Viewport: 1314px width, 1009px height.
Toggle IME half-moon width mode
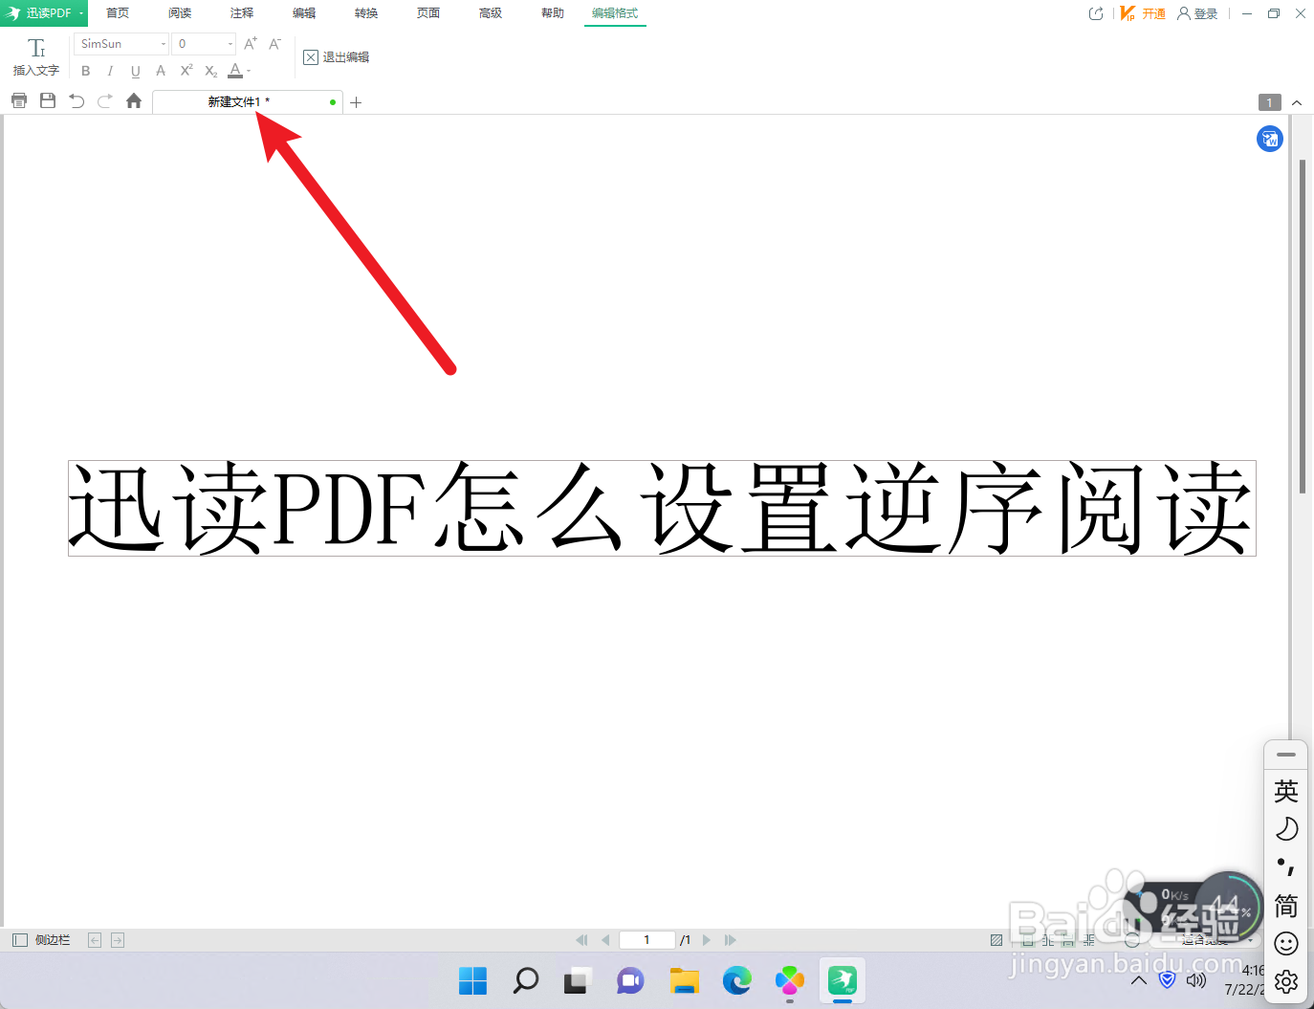(1286, 829)
